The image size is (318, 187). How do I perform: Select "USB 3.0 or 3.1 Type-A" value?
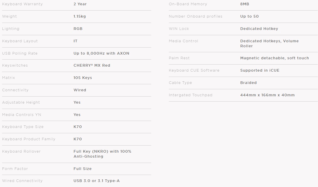(x=96, y=181)
